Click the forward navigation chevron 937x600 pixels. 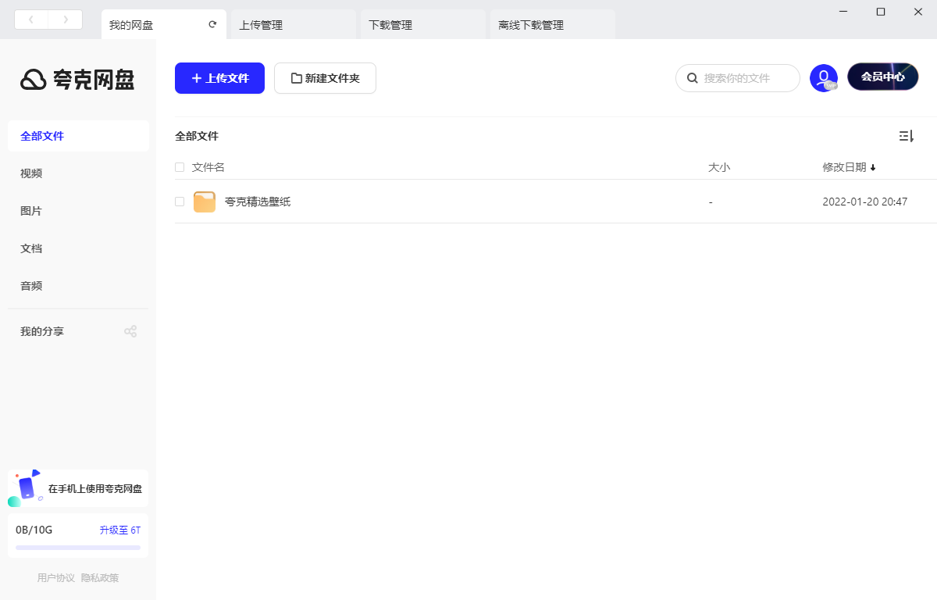point(66,19)
